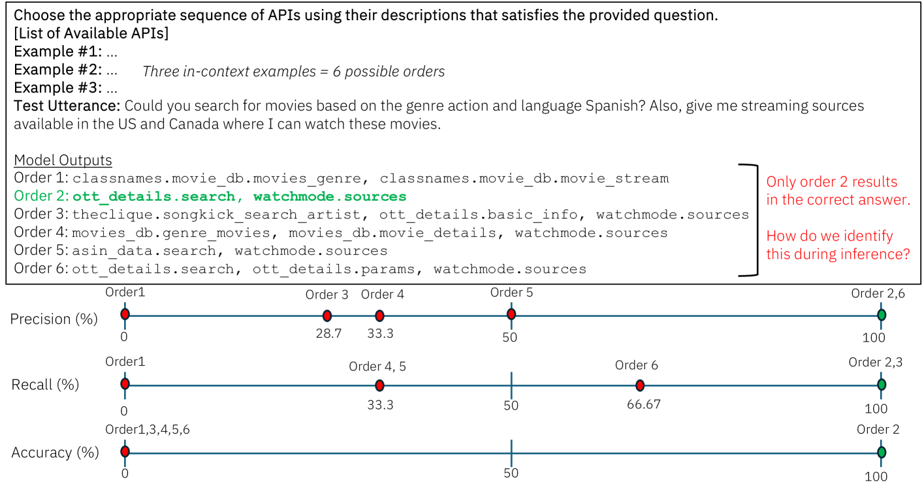922x493 pixels.
Task: Click the red inference question text
Action: 838,245
